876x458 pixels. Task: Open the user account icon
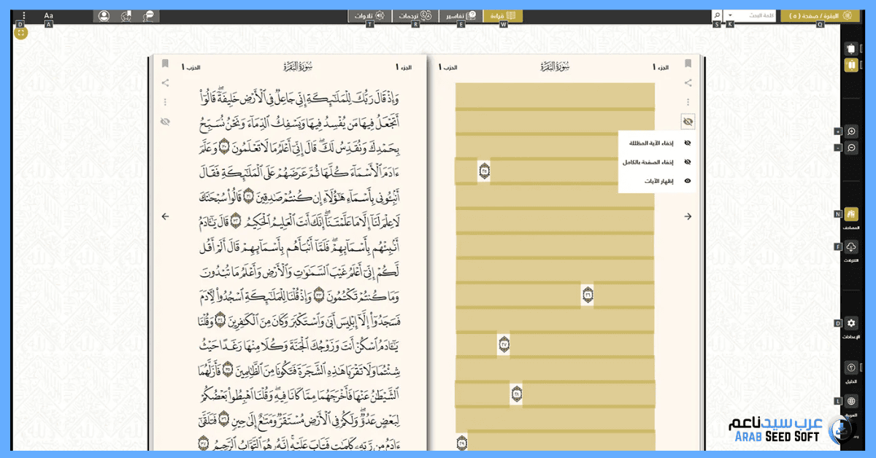(x=104, y=15)
